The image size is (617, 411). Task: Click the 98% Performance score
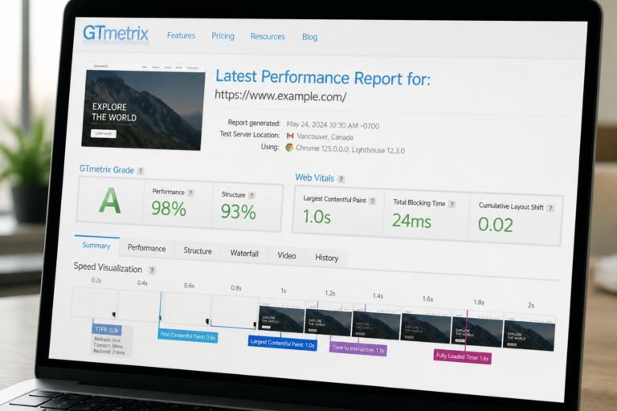click(169, 209)
